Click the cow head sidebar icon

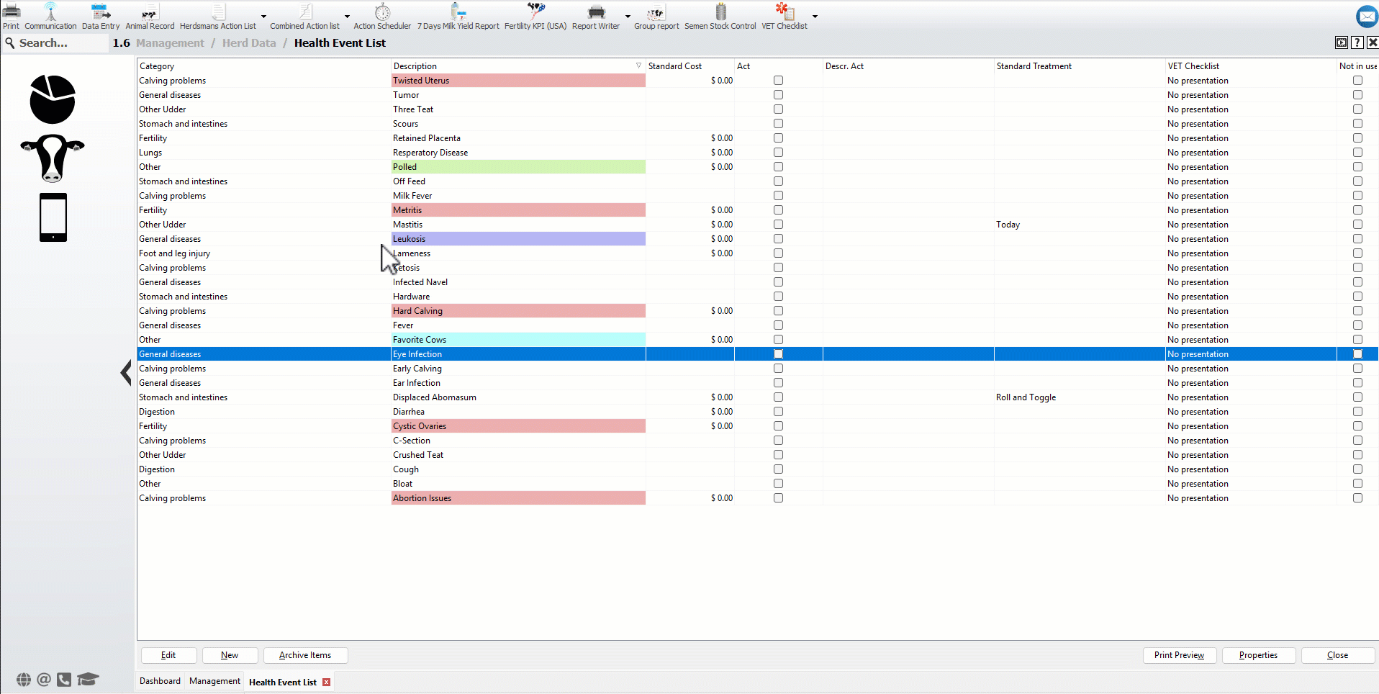click(x=53, y=158)
